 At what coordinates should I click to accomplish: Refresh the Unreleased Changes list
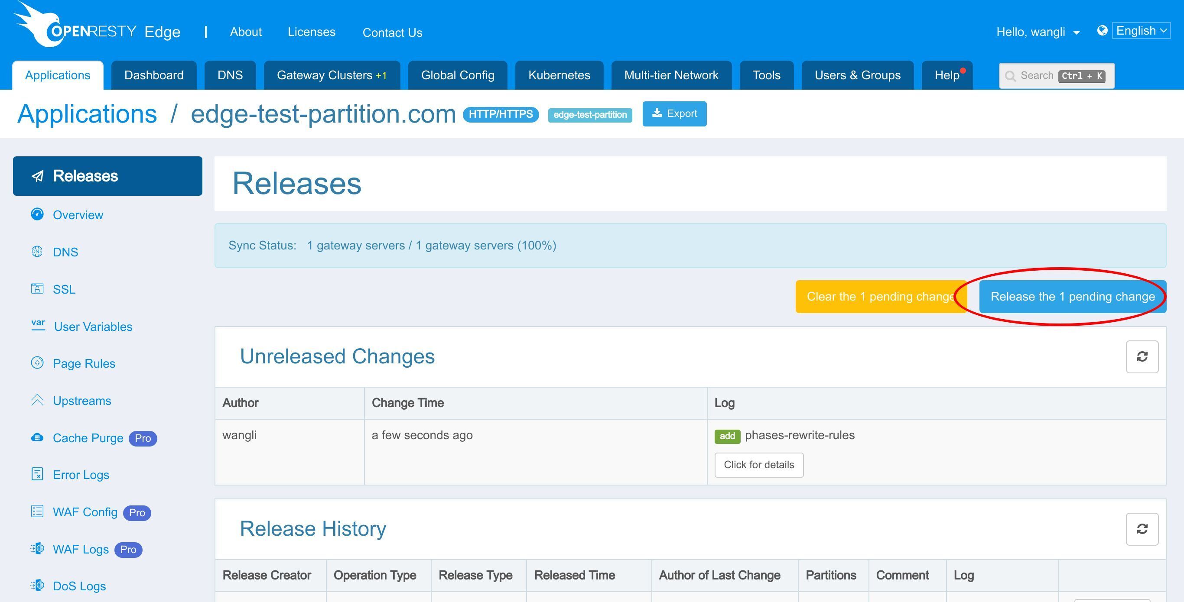click(1142, 357)
